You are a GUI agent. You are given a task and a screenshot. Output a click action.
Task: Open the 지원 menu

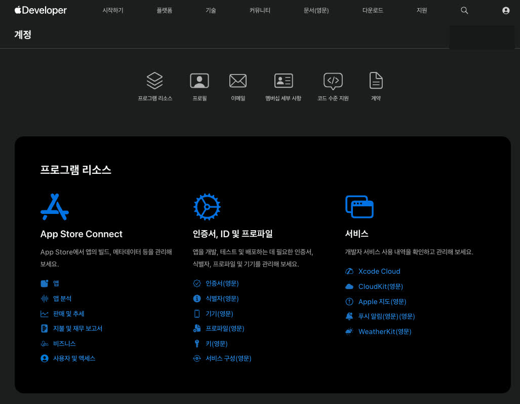point(422,11)
